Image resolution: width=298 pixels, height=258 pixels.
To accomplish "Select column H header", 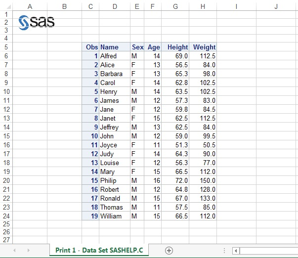I will (203, 6).
